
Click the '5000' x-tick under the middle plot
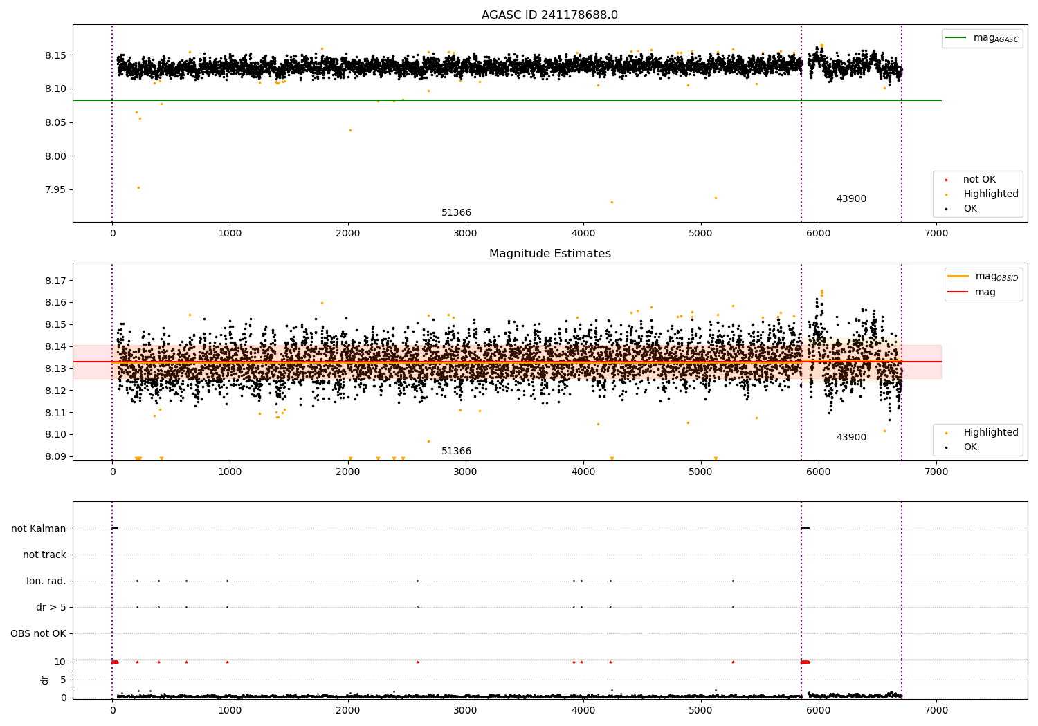pos(701,472)
